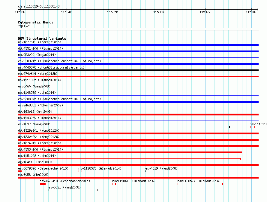Open nsv4046878 (gnomADStructuralVariants) entry
Image resolution: width=267 pixels, height=202 pixels.
tap(51, 67)
